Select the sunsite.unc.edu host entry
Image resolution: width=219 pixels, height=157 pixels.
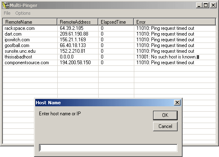20,51
